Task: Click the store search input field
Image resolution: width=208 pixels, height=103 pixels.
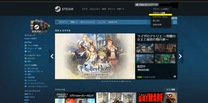Action: pyautogui.click(x=160, y=22)
